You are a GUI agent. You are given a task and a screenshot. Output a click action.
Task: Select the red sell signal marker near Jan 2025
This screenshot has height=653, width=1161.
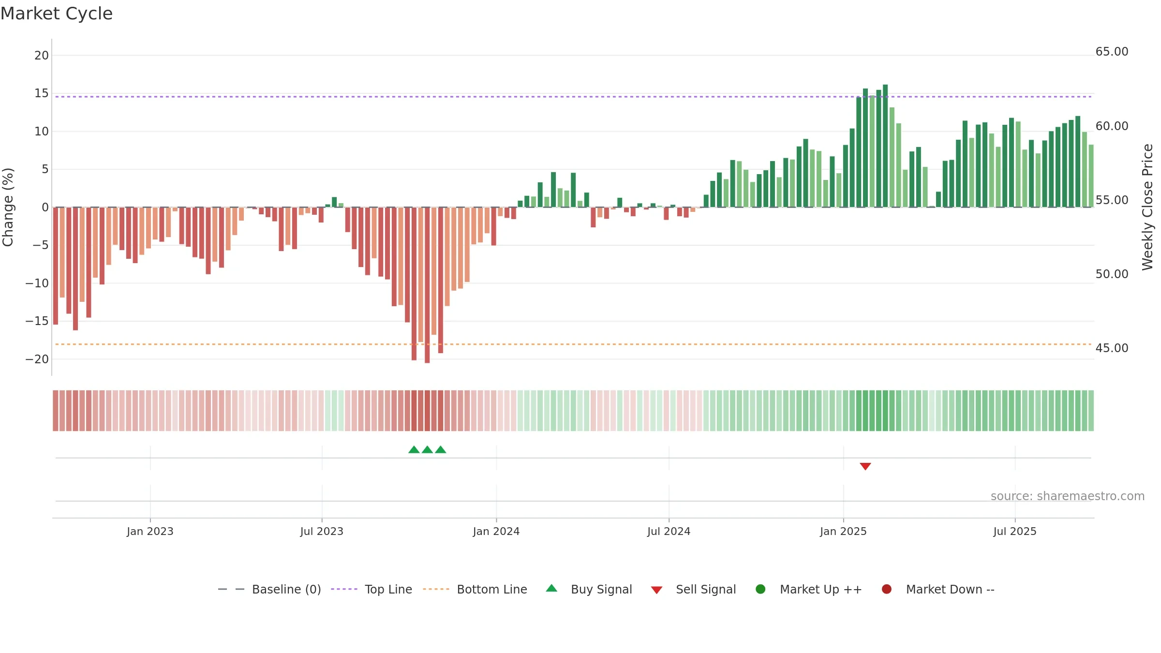point(865,466)
